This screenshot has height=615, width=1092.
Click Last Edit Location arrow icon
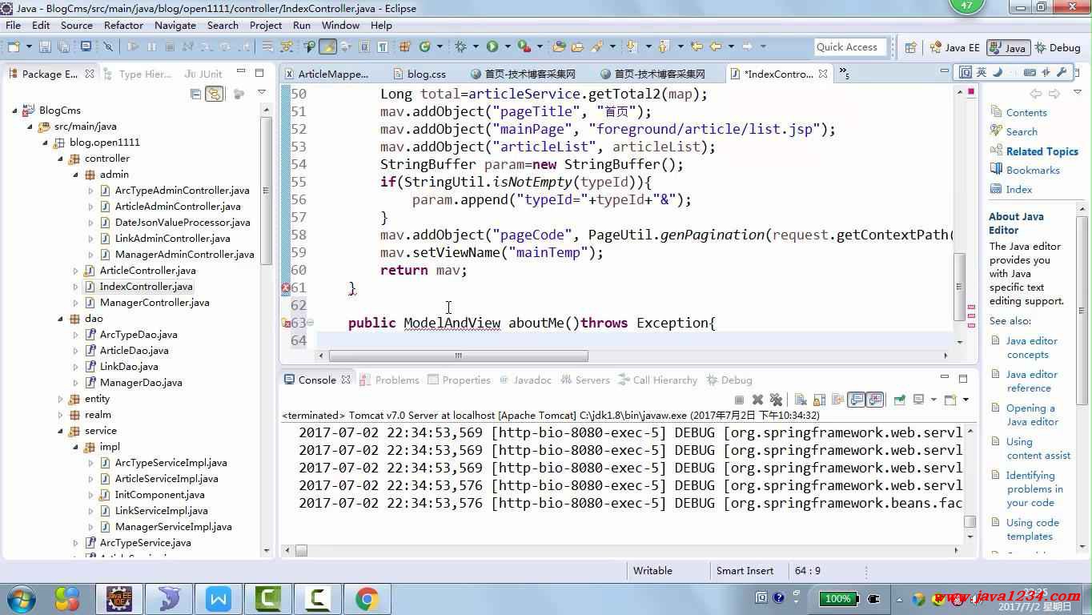click(696, 46)
